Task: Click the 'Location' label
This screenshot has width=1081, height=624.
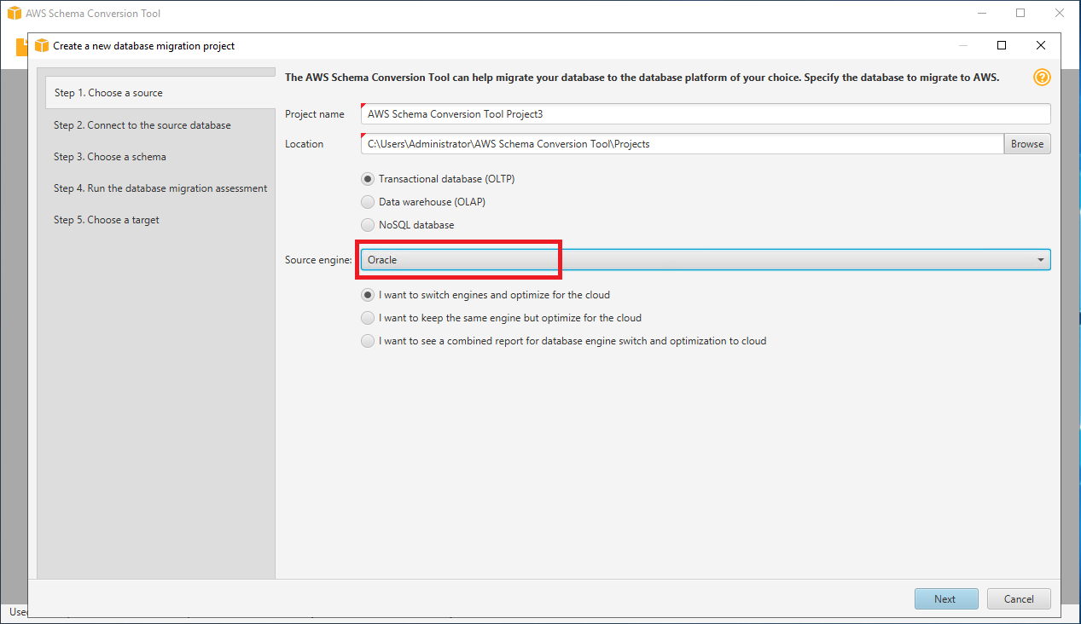Action: [x=305, y=144]
